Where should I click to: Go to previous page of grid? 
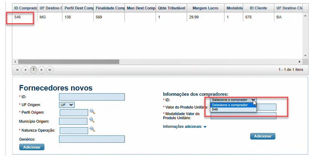tap(25, 70)
